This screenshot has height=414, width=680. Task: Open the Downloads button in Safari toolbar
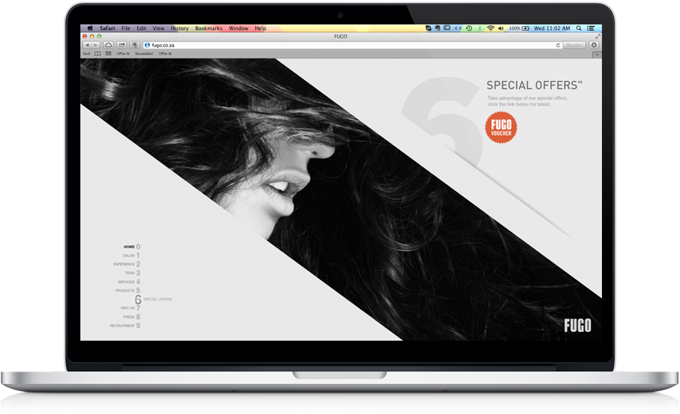tap(594, 45)
